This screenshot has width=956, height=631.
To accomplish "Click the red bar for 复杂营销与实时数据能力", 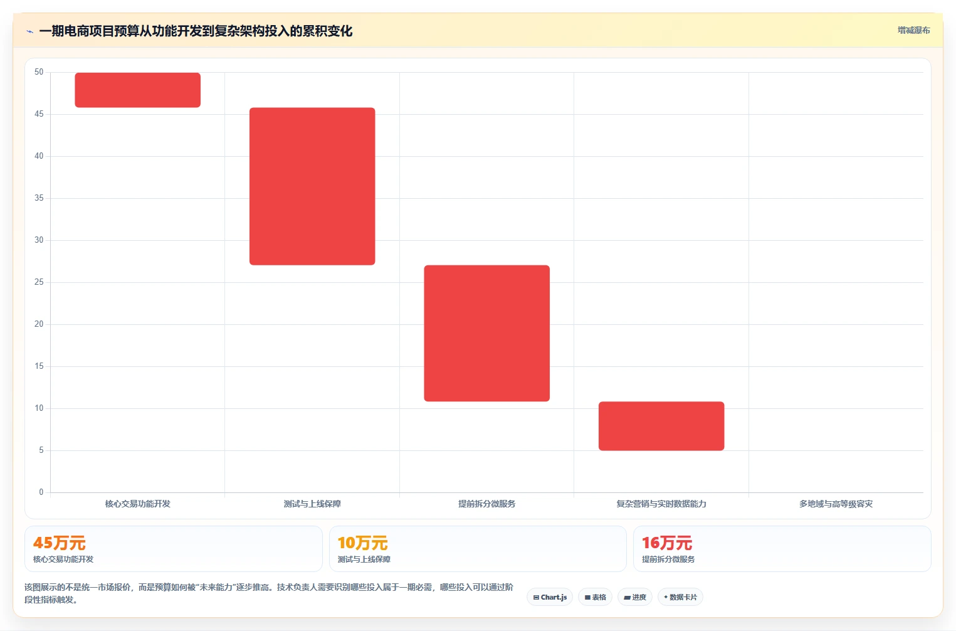I will (x=661, y=426).
